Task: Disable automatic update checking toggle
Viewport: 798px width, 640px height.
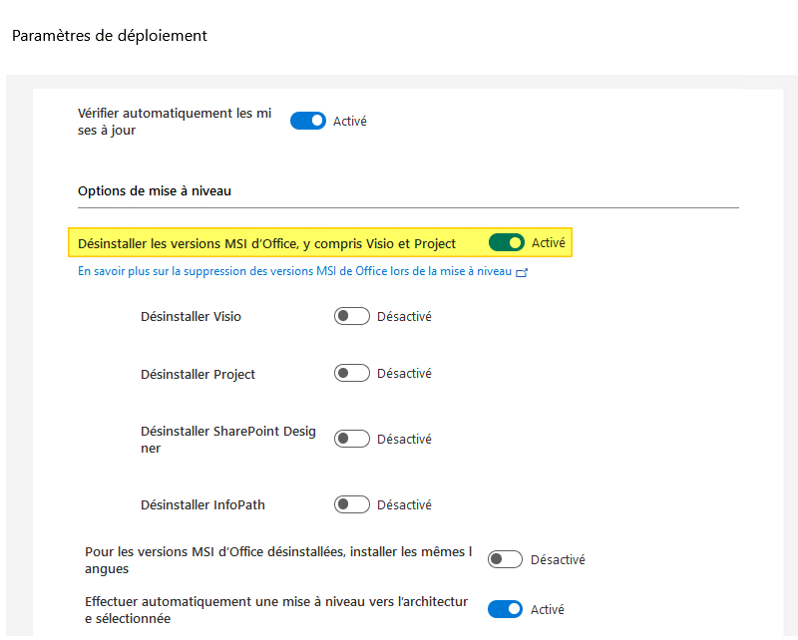Action: click(308, 120)
